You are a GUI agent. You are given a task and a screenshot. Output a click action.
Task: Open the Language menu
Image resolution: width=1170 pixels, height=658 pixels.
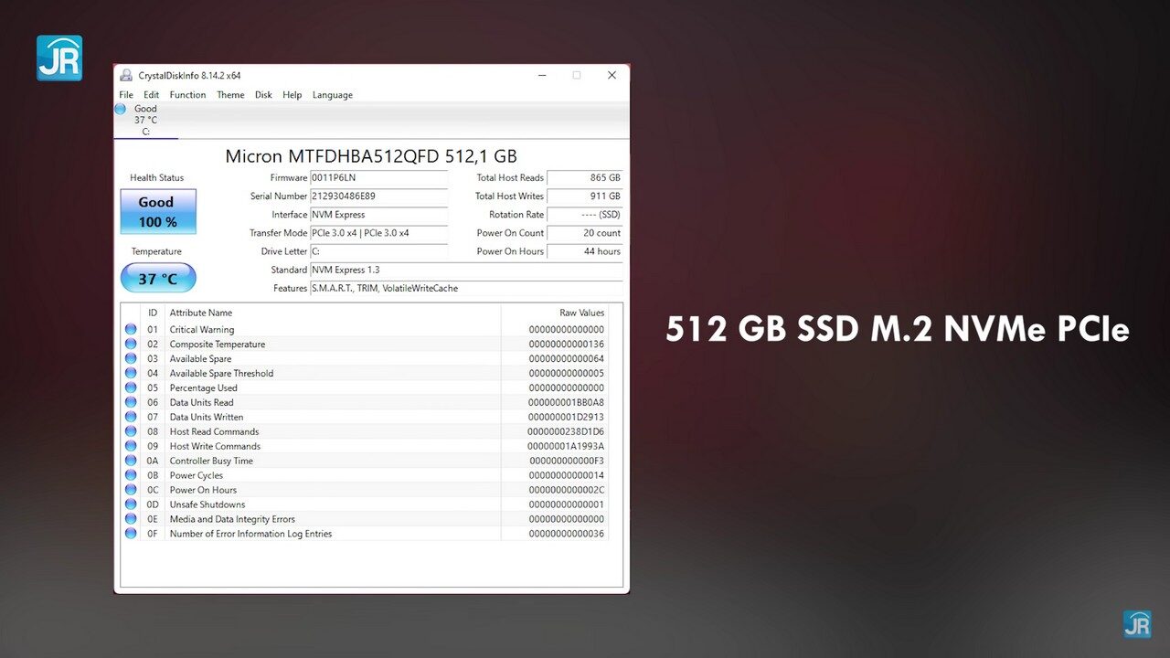coord(332,95)
